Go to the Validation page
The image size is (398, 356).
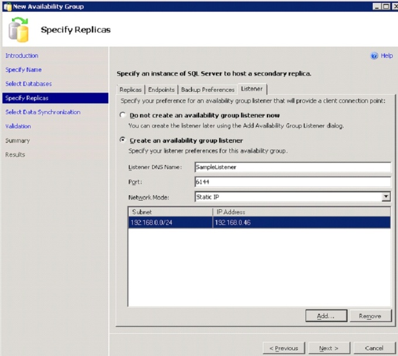pos(18,126)
